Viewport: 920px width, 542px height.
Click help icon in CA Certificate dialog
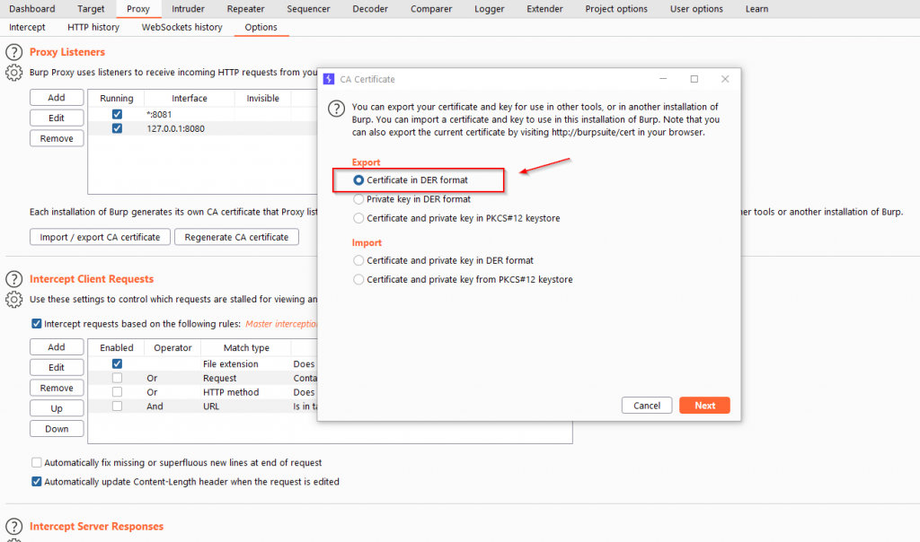(336, 109)
